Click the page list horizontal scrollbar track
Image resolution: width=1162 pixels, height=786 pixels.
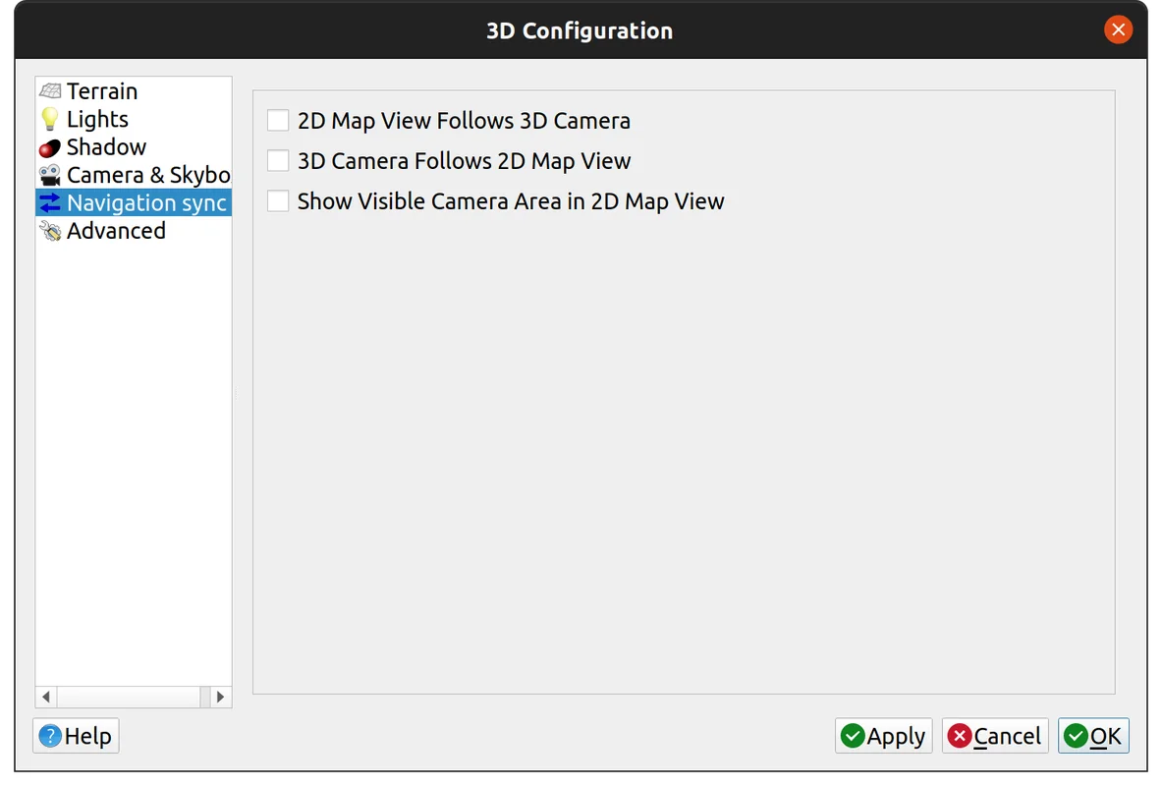(x=133, y=697)
